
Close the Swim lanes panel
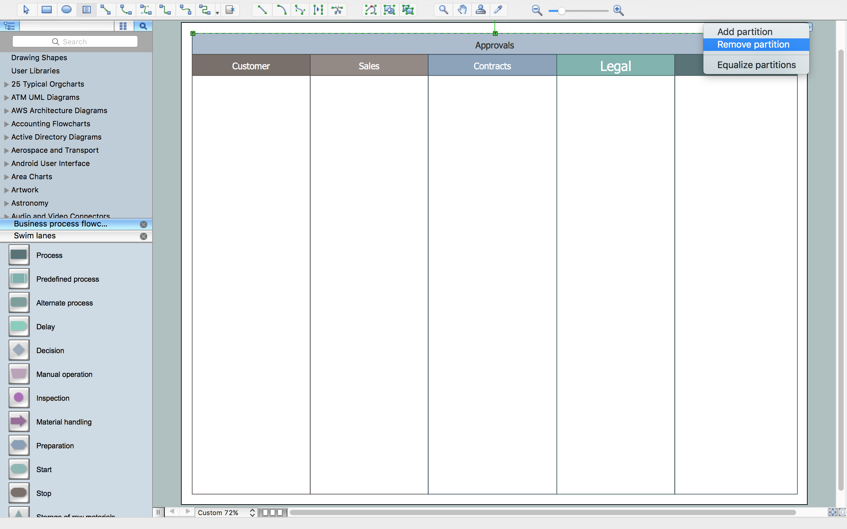click(143, 235)
